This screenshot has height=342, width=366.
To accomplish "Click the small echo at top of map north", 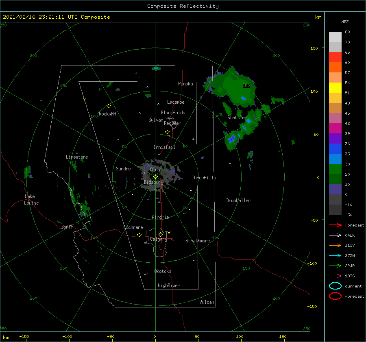I will (x=156, y=68).
